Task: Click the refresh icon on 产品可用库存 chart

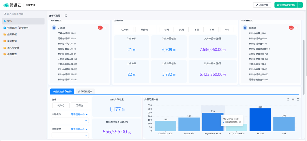Action: pyautogui.click(x=288, y=99)
